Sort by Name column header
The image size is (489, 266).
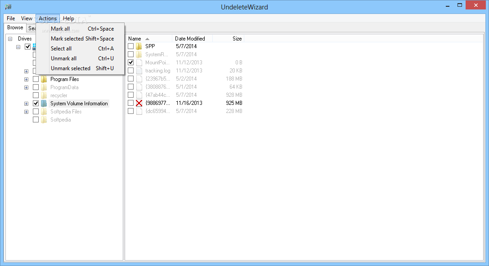[x=149, y=39]
